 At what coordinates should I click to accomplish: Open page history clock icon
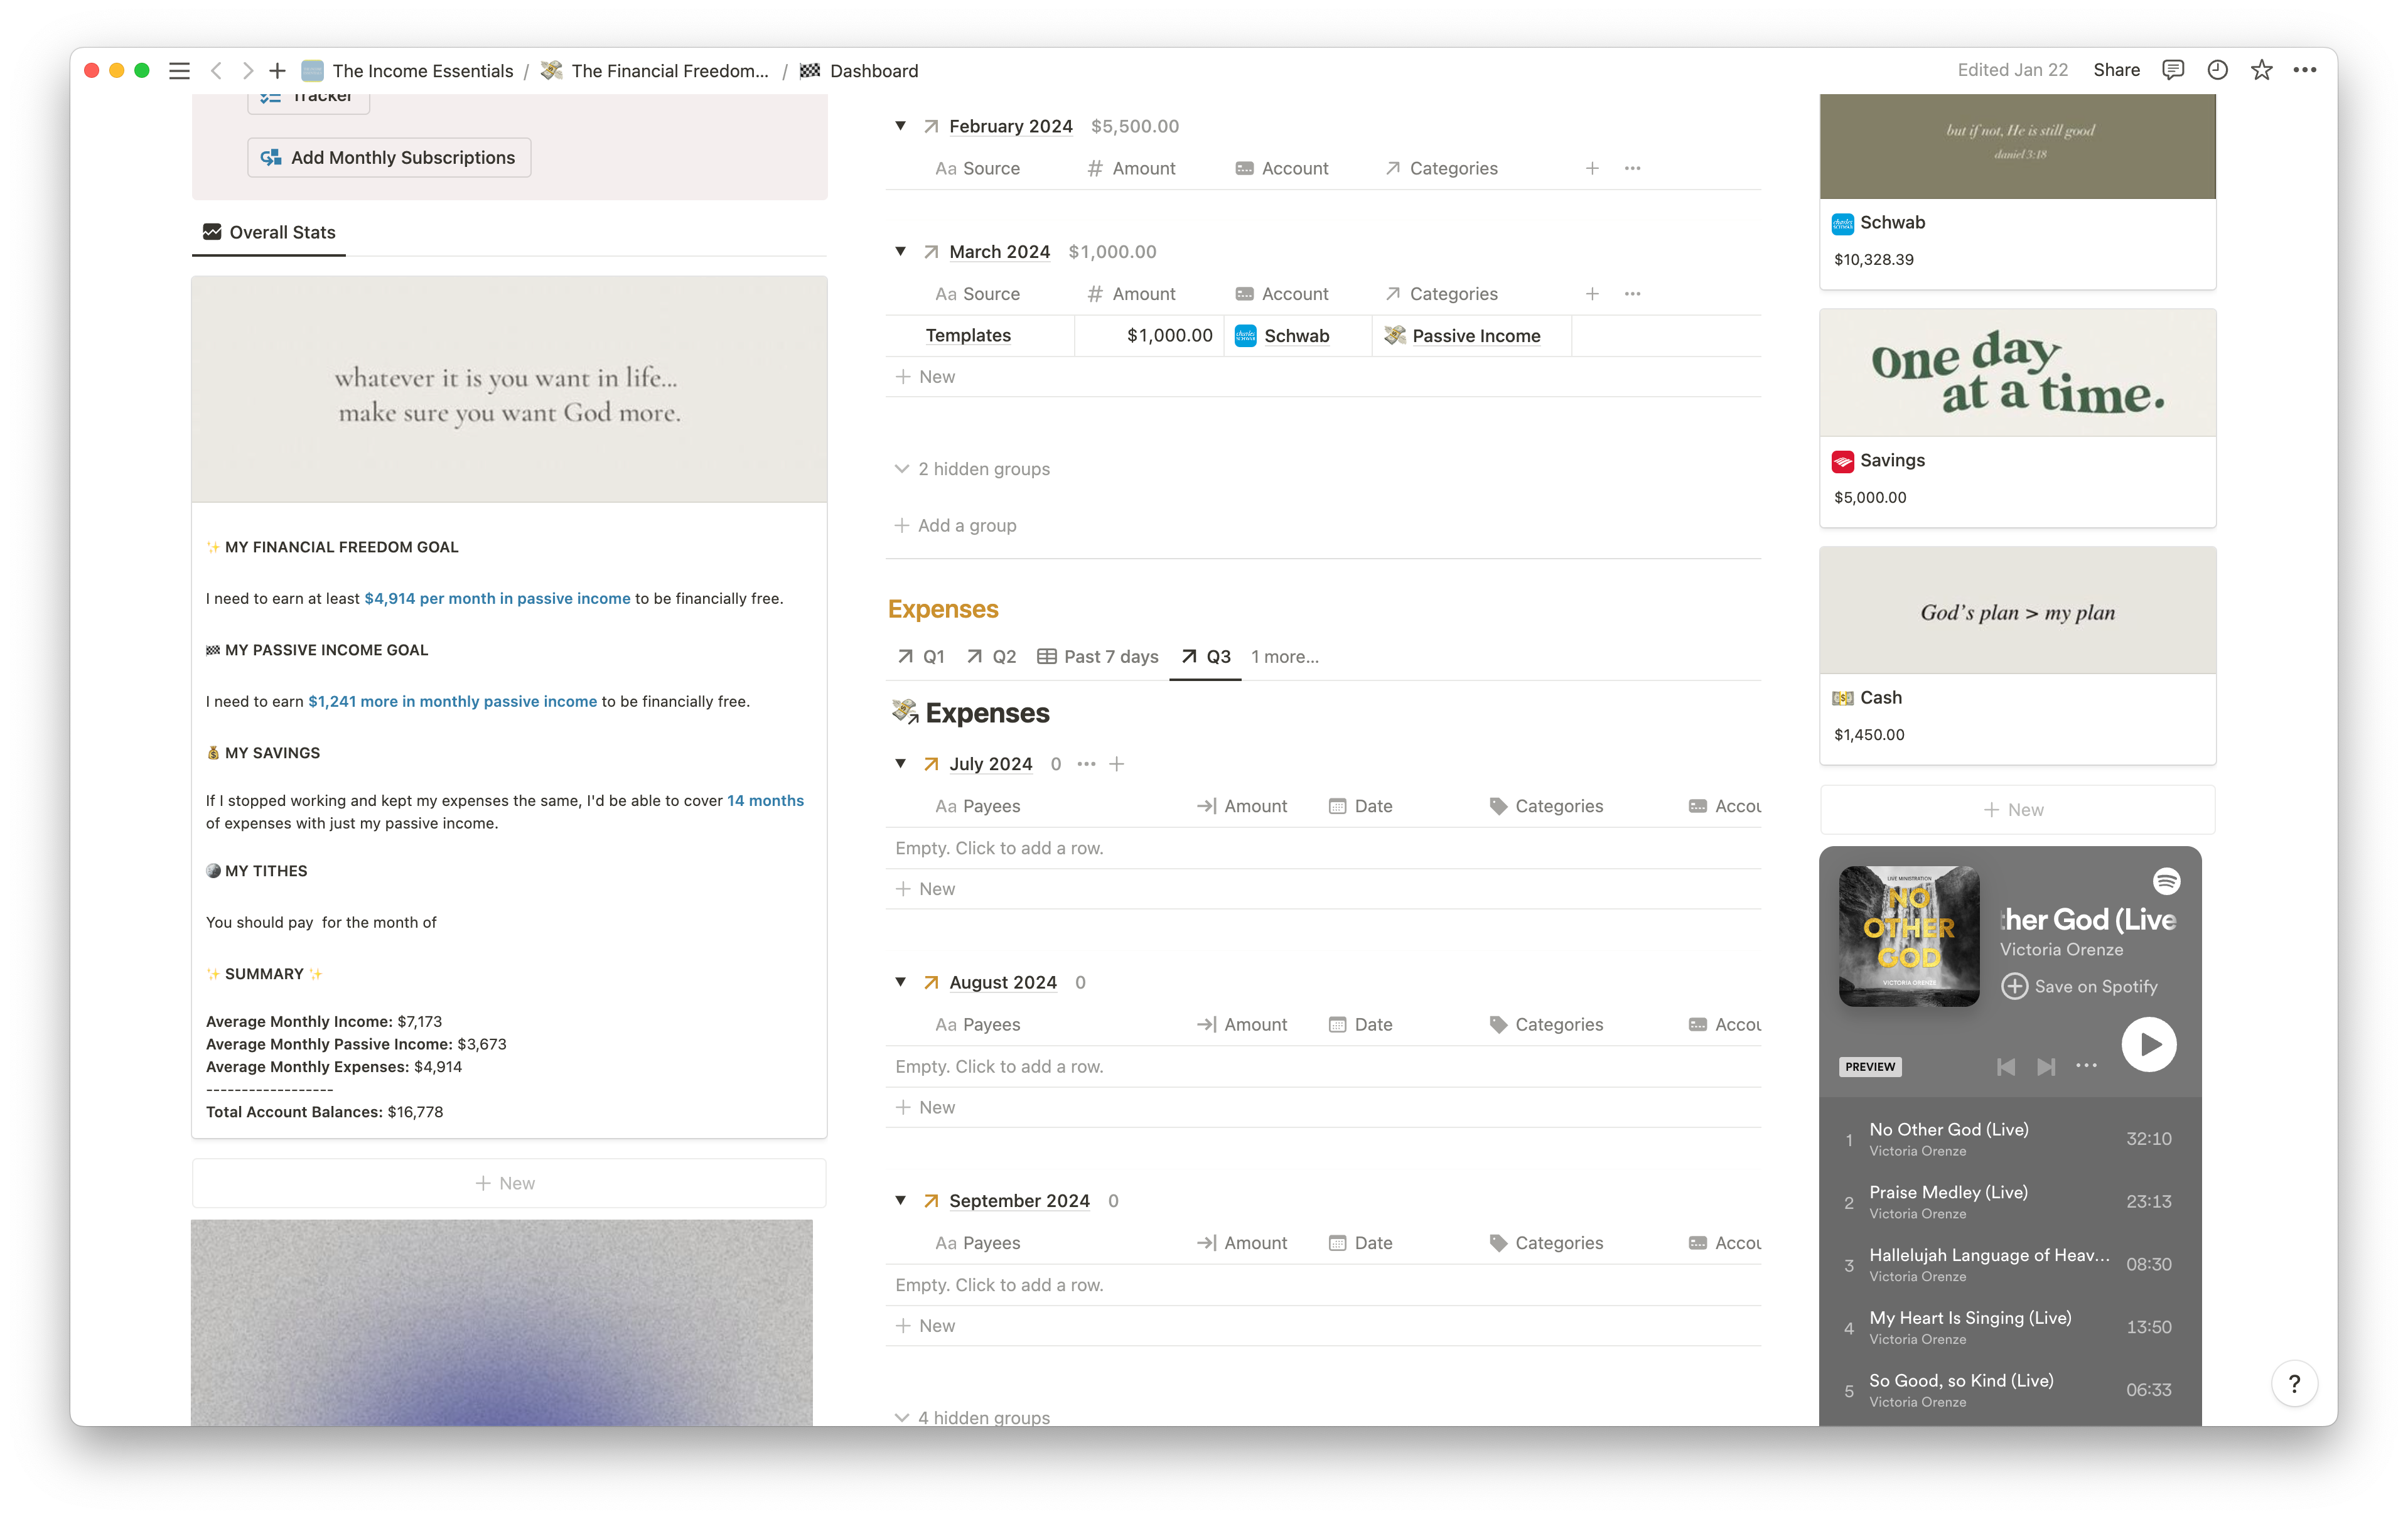coord(2217,70)
